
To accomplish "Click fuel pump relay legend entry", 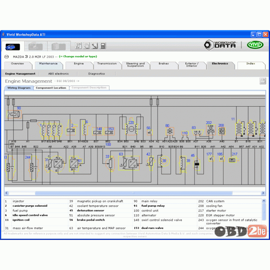I will click(x=153, y=206).
